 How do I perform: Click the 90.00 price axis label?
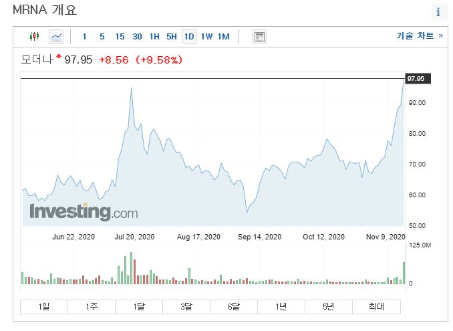tap(417, 103)
